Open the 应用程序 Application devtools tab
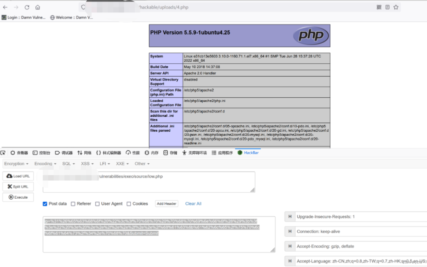Viewport: 427px width, 267px height. [x=222, y=153]
